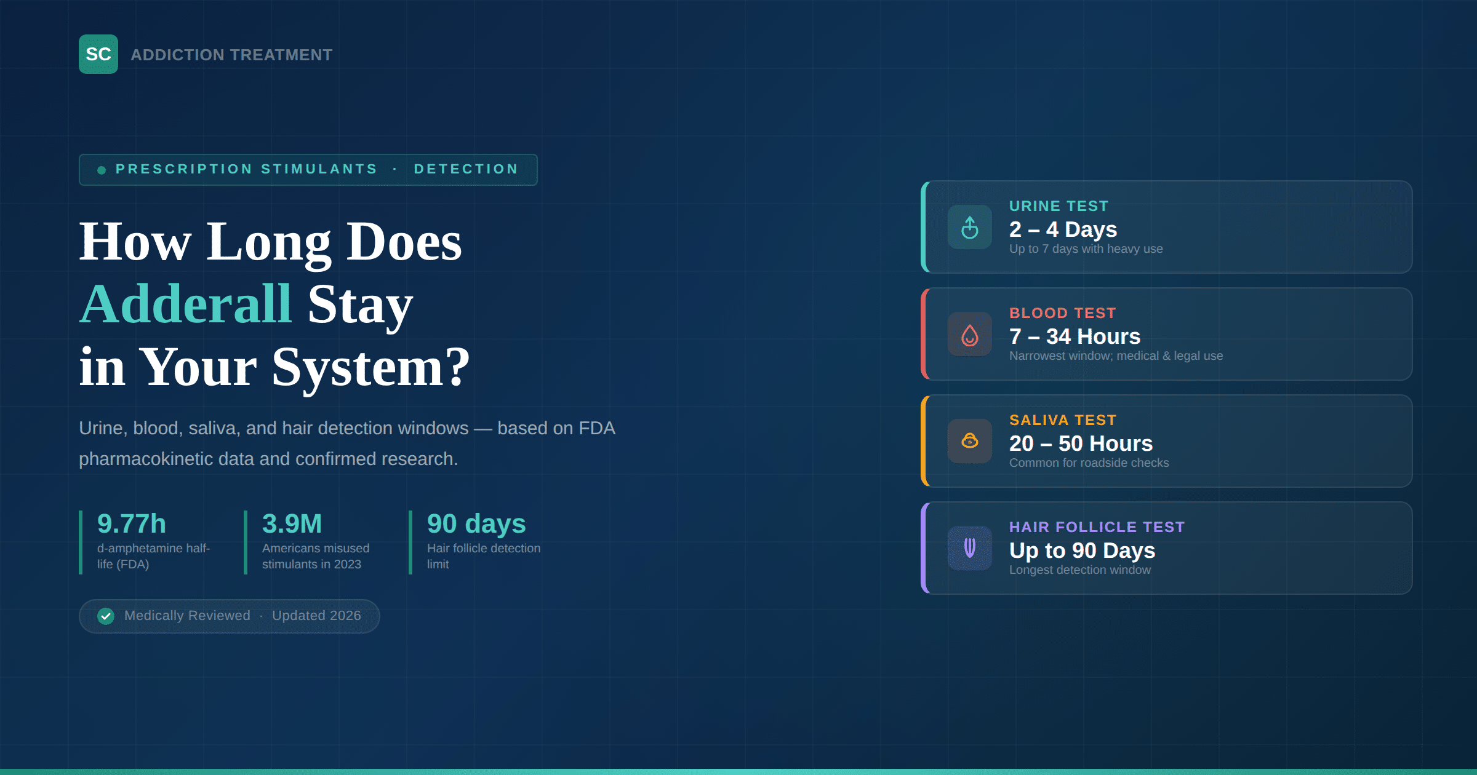
Task: Click the 'Up to 90 Days' value
Action: 1082,550
